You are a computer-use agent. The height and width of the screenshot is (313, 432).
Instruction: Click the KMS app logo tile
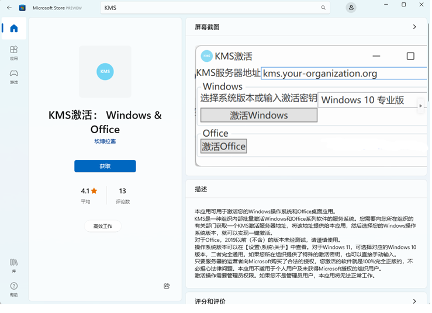tap(105, 72)
